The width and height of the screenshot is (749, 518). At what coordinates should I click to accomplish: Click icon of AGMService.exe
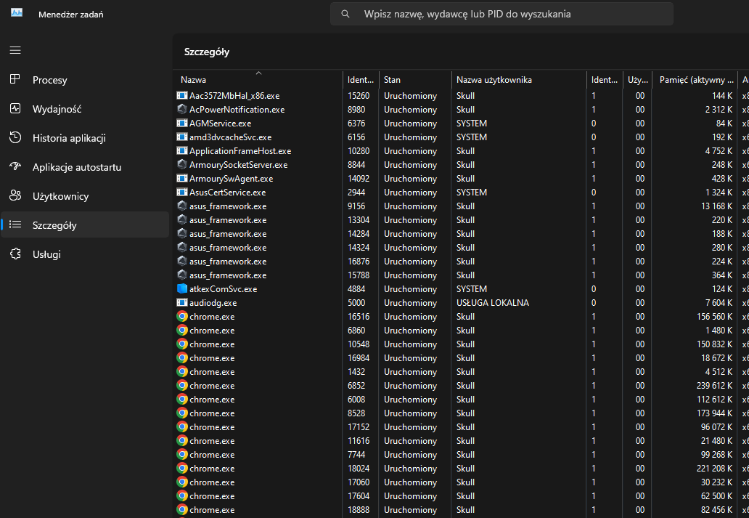(x=182, y=124)
